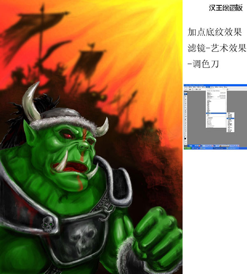Expand the submenu arrow beside the Artistic entry
This screenshot has width=247, height=274.
pyautogui.click(x=226, y=113)
